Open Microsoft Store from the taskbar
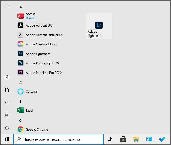The image size is (171, 145). (123, 139)
